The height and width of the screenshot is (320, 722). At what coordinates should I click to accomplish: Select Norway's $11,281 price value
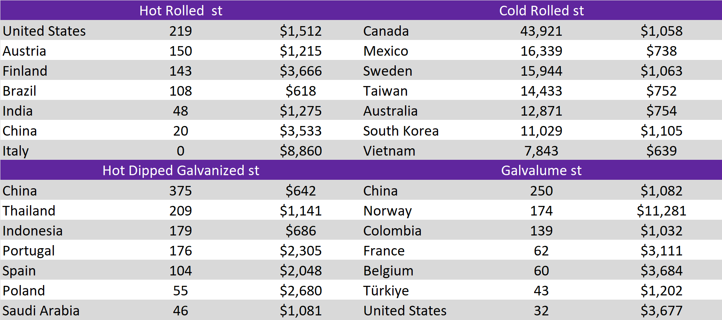pos(661,211)
